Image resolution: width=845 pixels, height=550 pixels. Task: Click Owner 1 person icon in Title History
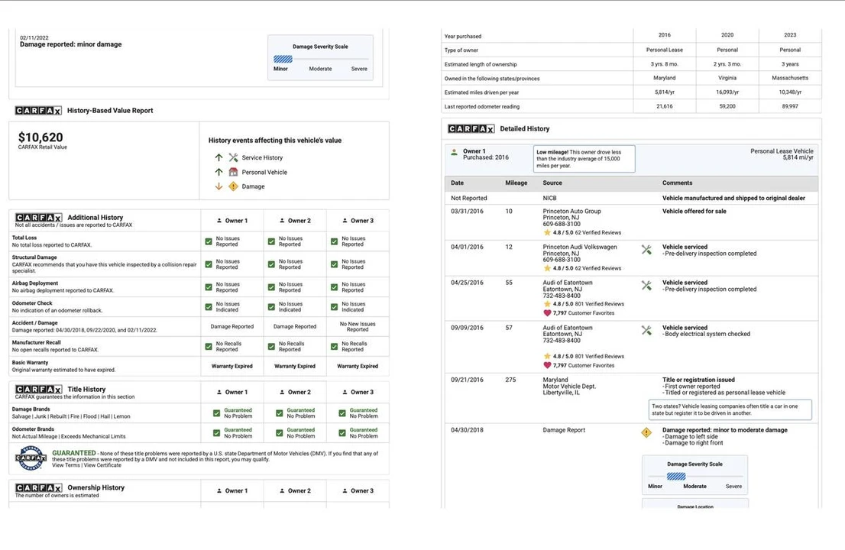(x=219, y=392)
